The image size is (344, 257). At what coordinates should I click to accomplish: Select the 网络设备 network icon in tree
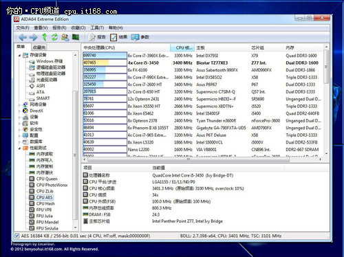click(x=25, y=104)
